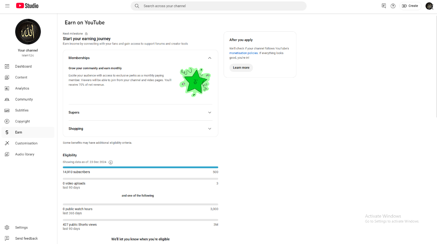Viewport: 437px width, 244px height.
Task: Open the channel profile picture
Action: pos(28,32)
